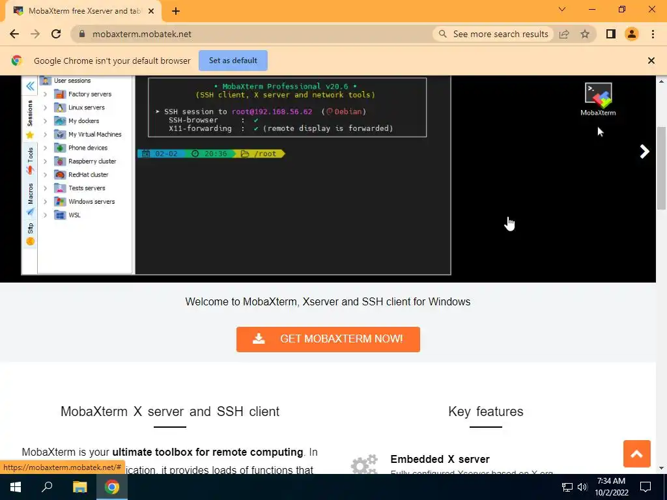Click the browser back arrow
This screenshot has width=667, height=500.
14,34
